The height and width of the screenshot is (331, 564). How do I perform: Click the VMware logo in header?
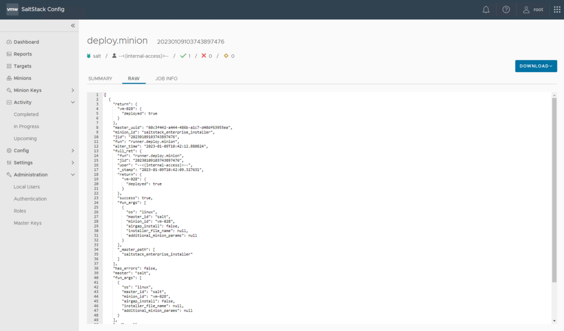click(12, 9)
